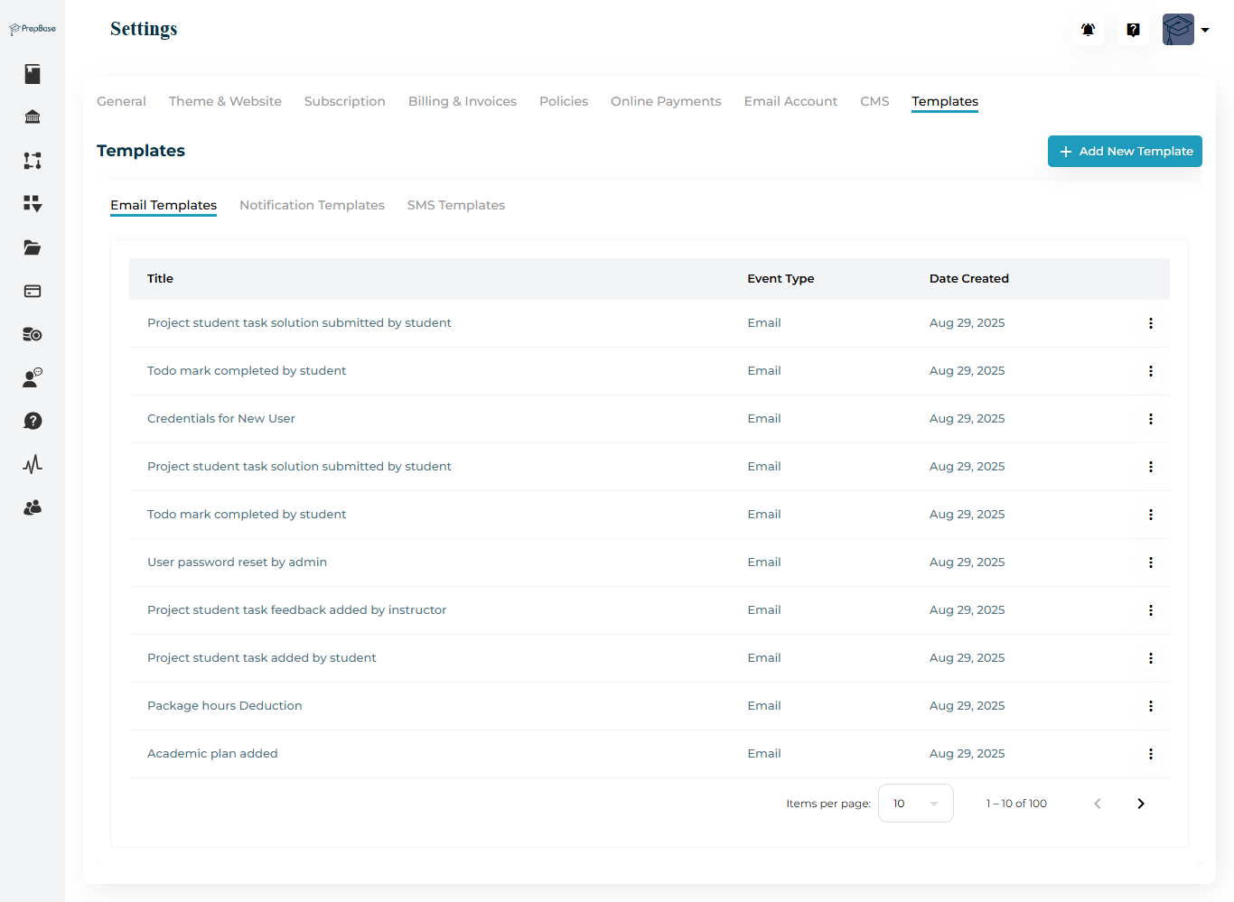
Task: Go to the next page of templates
Action: (x=1140, y=804)
